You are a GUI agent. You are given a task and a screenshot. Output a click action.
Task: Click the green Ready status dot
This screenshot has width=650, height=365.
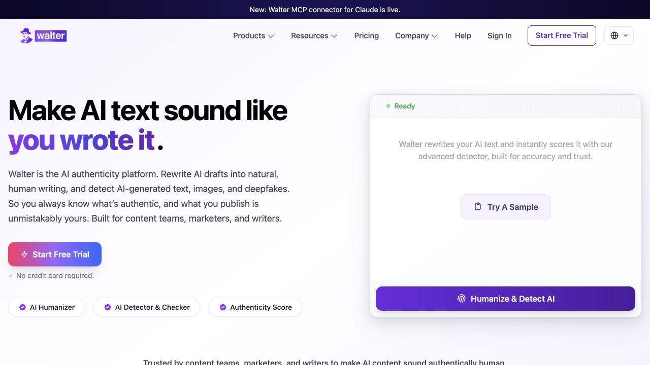388,106
